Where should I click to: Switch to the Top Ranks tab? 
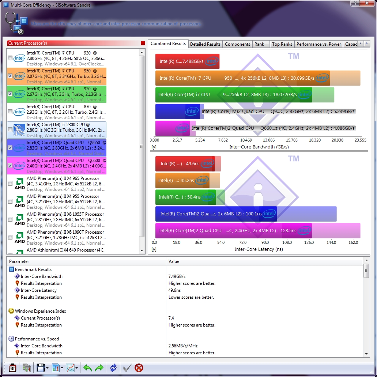(282, 44)
